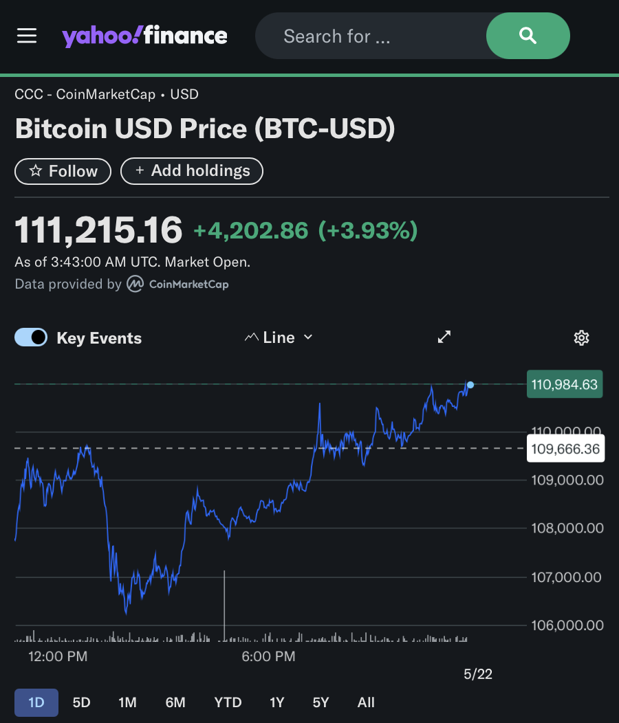Click the chevron next to Line
The width and height of the screenshot is (619, 723).
pos(308,337)
